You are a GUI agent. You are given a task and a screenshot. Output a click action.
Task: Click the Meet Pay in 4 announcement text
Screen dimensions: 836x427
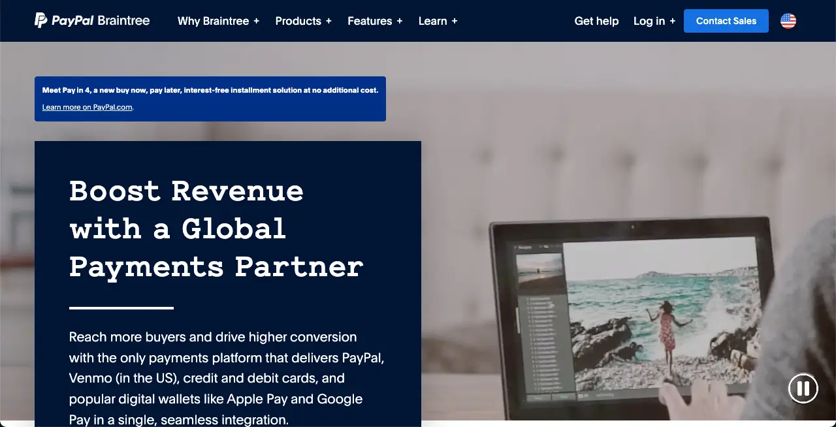point(210,90)
